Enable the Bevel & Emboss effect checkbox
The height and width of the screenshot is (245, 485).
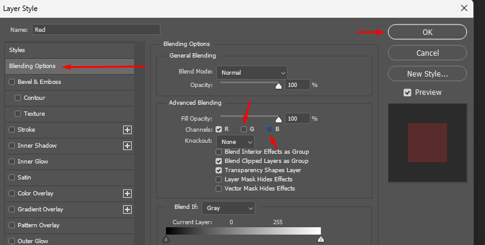12,82
